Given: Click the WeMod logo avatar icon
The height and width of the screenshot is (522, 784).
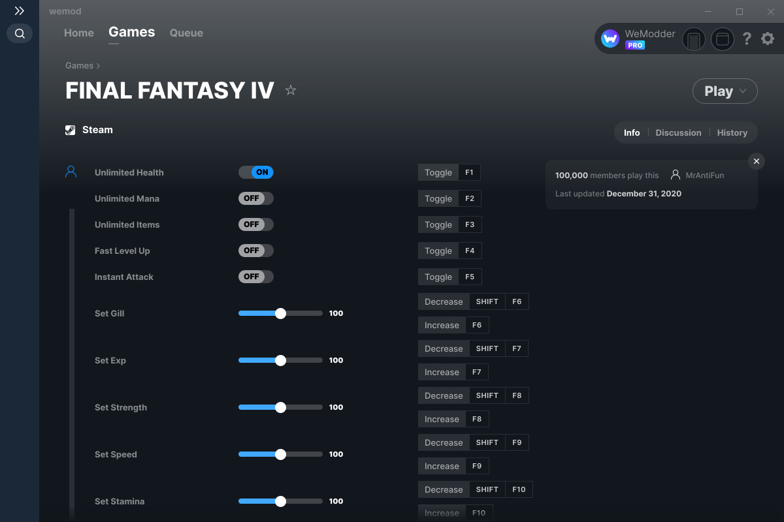Looking at the screenshot, I should point(610,39).
